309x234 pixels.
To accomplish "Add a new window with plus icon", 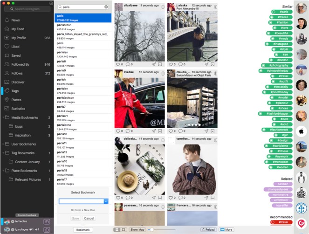I will (x=51, y=3).
